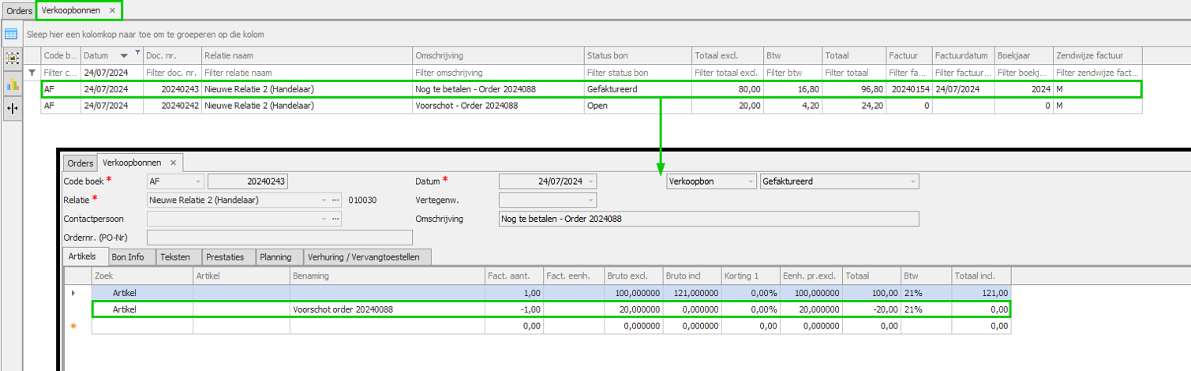Click the chart view icon in sidebar
Screen dimensions: 1191x371
coord(11,84)
